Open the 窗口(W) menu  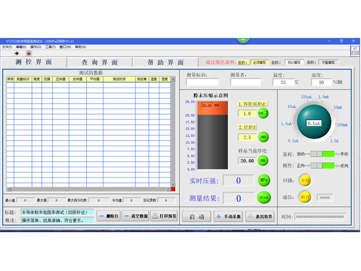[65, 47]
